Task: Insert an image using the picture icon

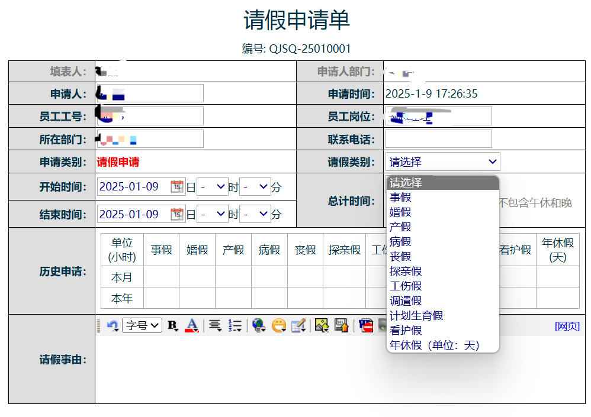Action: point(321,325)
